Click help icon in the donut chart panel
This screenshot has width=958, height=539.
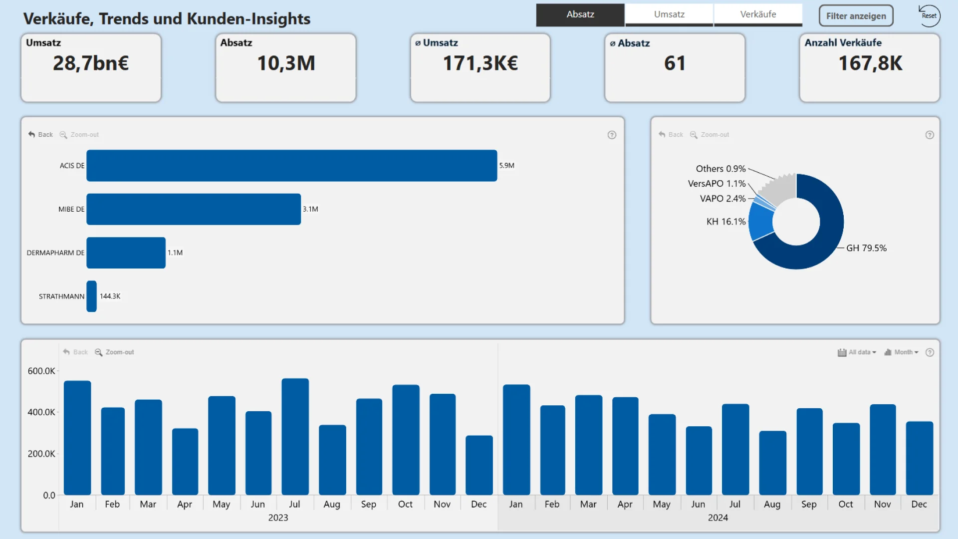[x=930, y=135]
